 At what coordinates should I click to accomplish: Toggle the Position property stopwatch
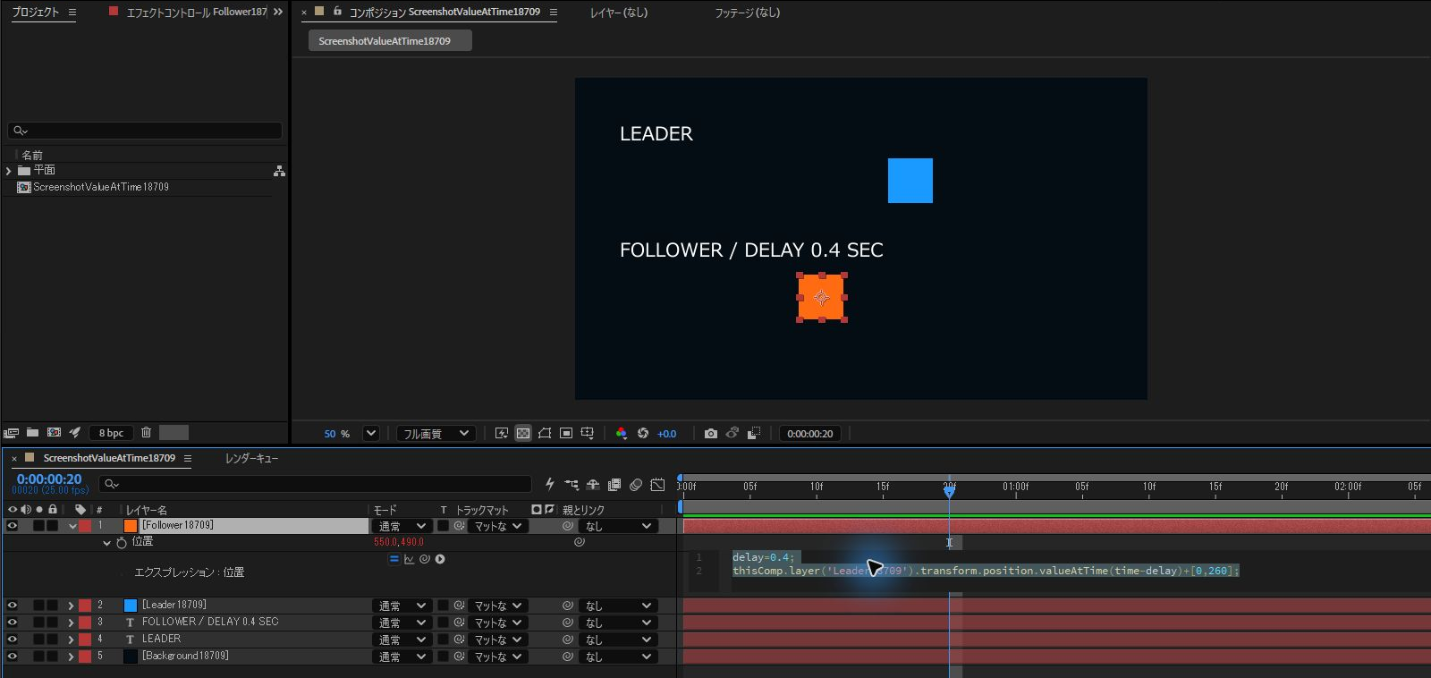[122, 542]
